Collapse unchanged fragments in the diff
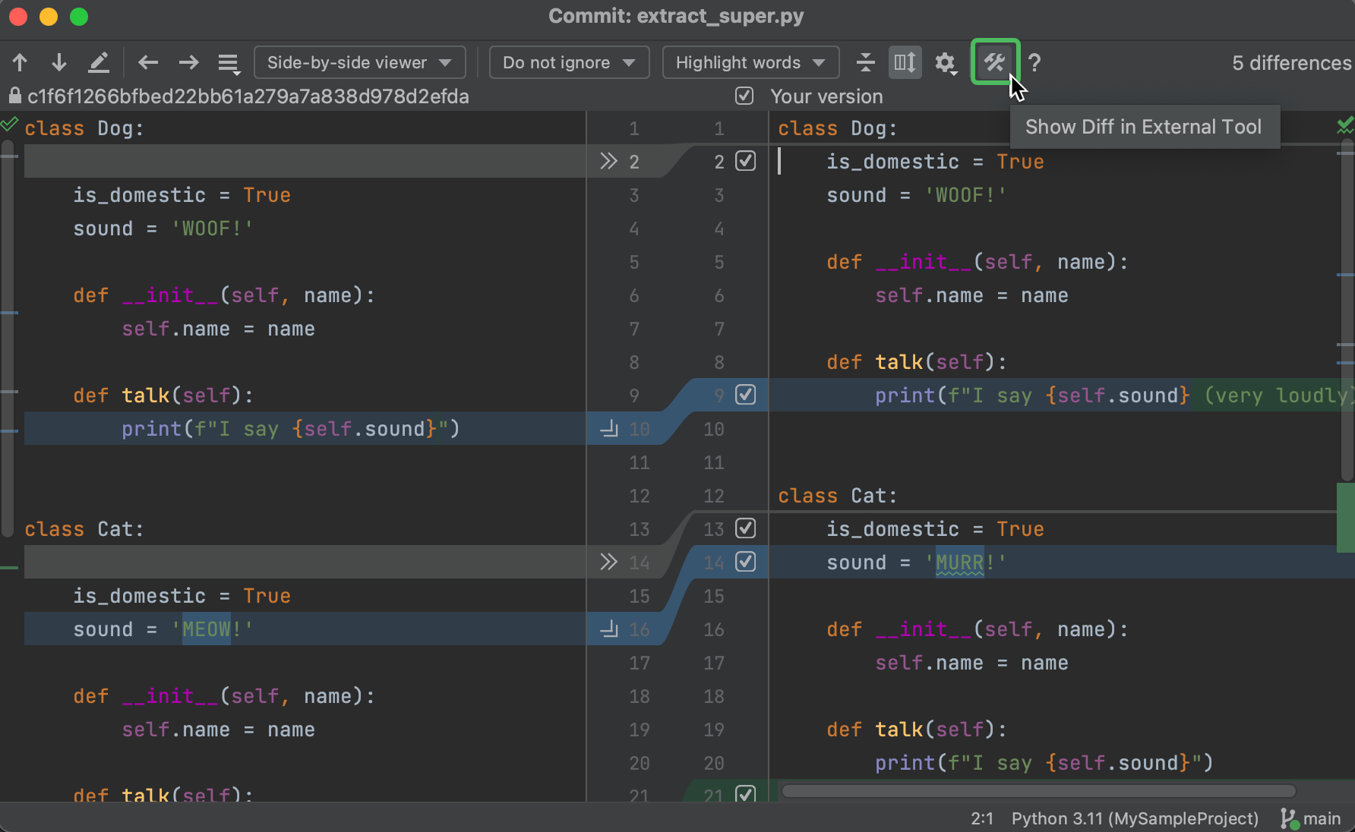Screen dimensions: 1355x832 pos(865,62)
